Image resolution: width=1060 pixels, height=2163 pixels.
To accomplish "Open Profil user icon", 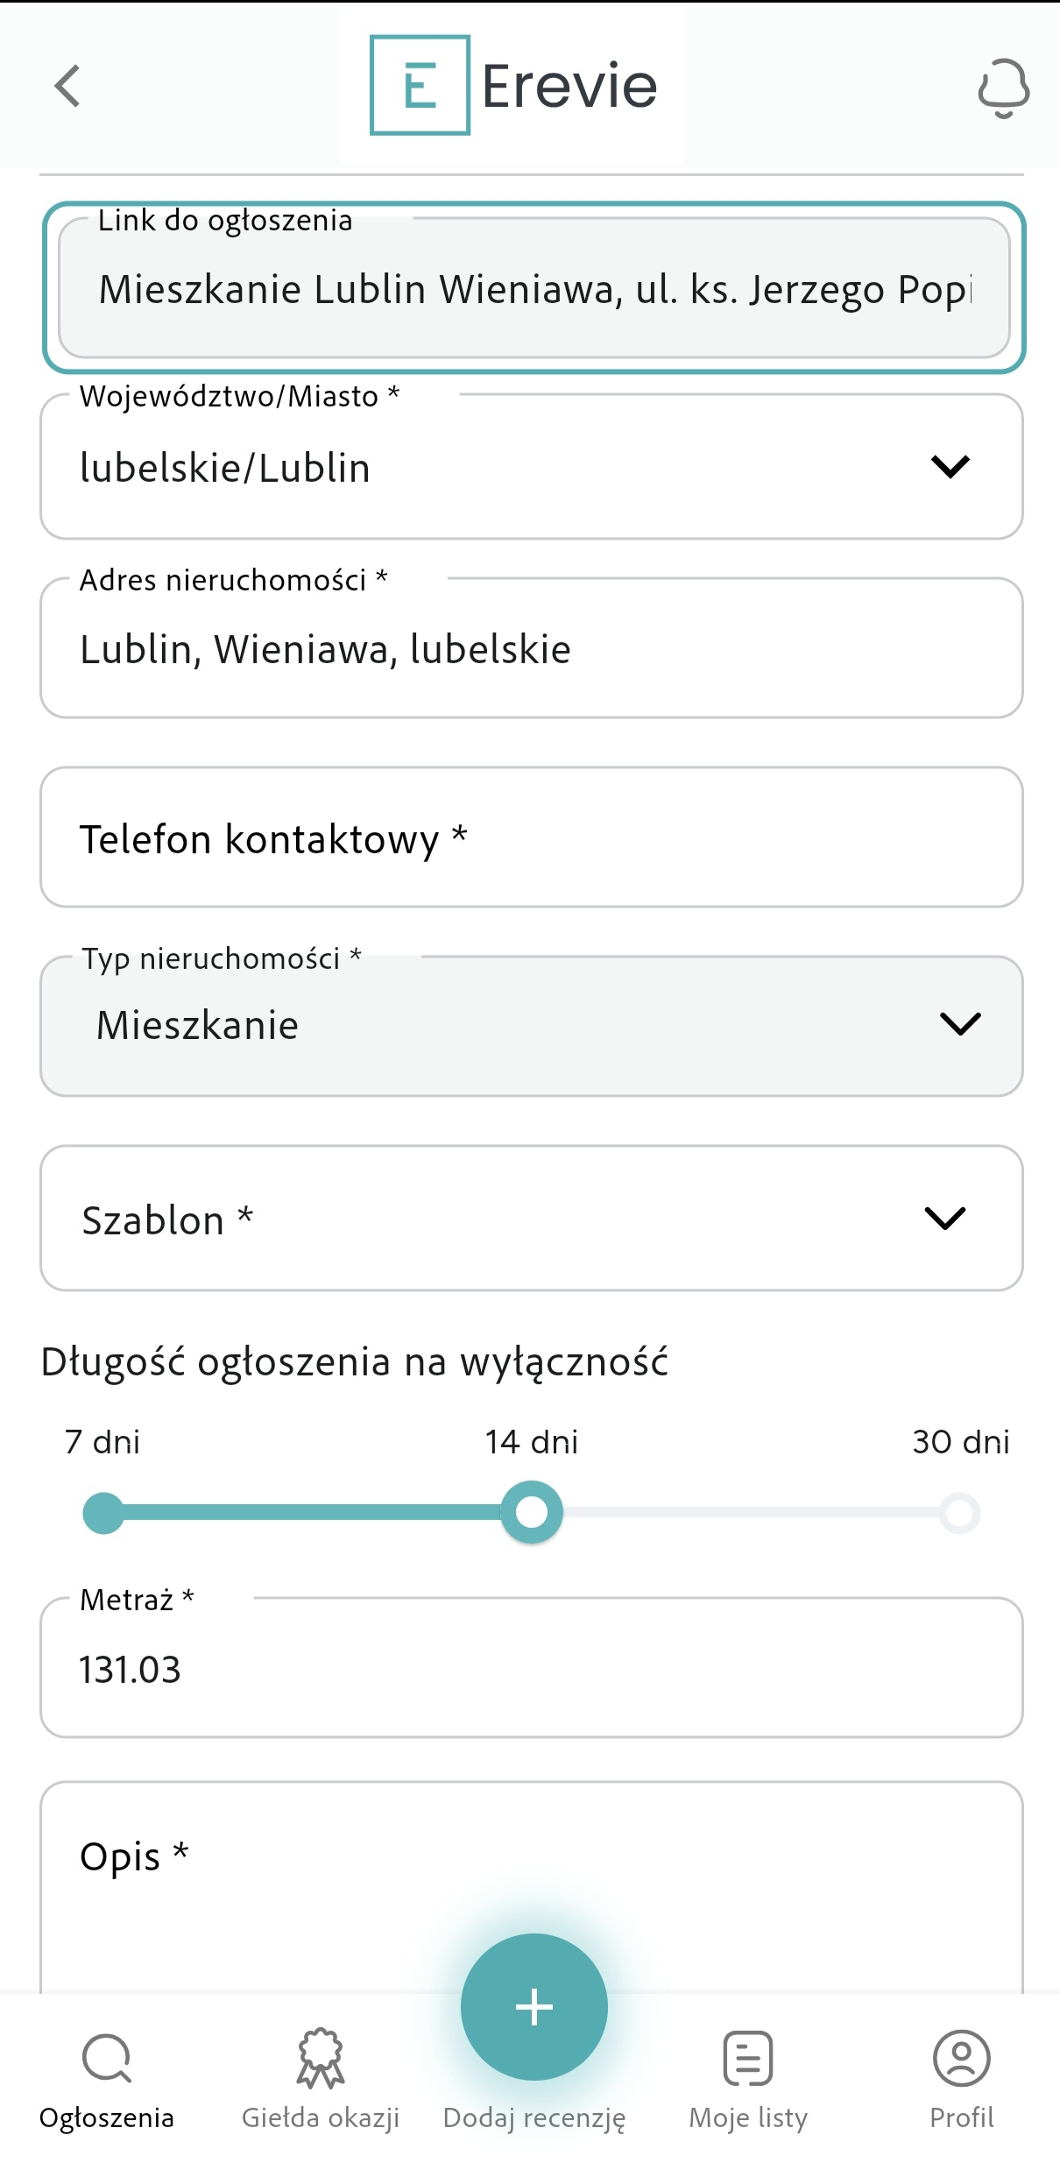I will tap(962, 2058).
